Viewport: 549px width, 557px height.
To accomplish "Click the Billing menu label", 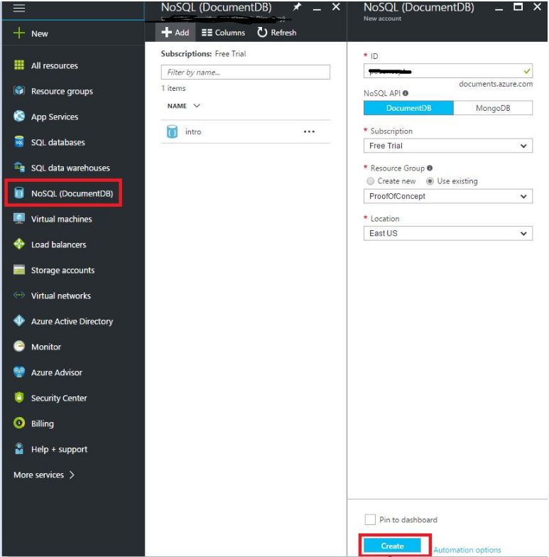I will point(43,423).
